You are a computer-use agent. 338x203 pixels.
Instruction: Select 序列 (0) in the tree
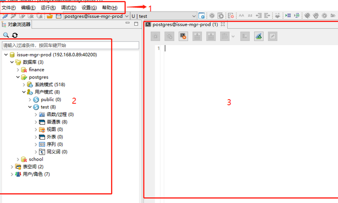(55, 144)
